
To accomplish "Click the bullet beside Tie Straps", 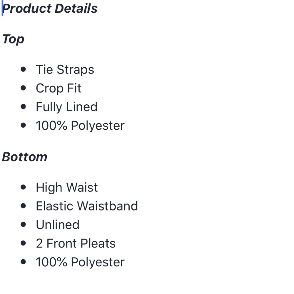I will [24, 70].
